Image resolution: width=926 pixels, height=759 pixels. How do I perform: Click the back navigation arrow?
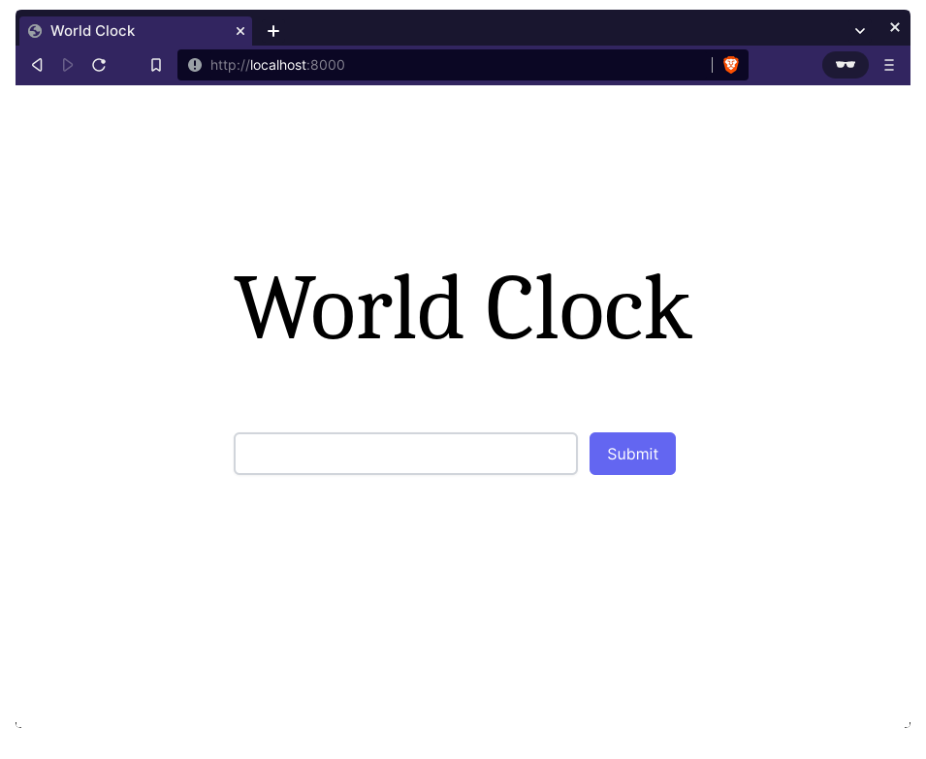coord(37,65)
